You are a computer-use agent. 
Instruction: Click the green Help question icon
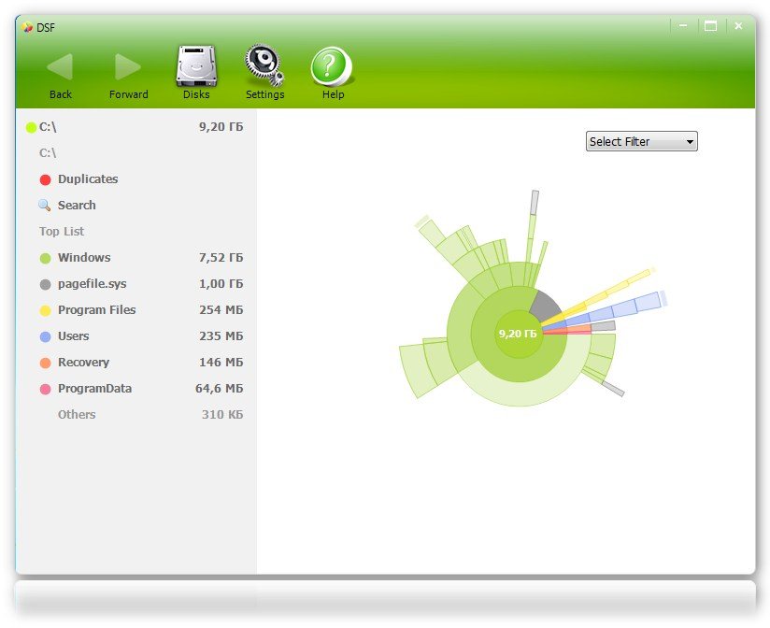[x=332, y=66]
